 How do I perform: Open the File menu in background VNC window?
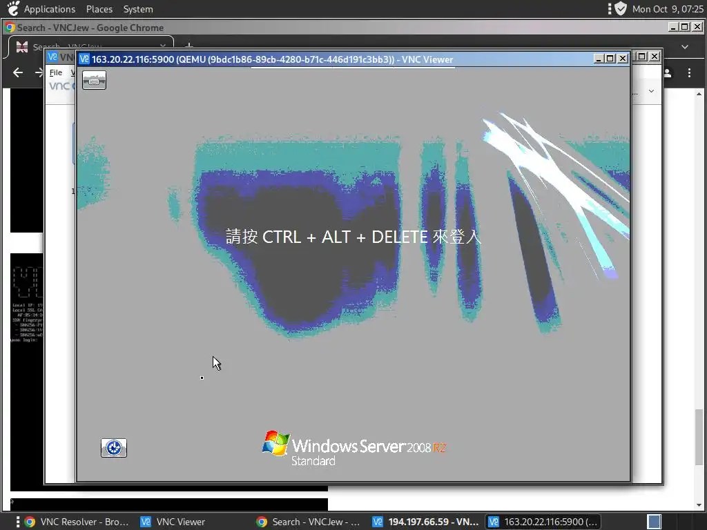(56, 72)
